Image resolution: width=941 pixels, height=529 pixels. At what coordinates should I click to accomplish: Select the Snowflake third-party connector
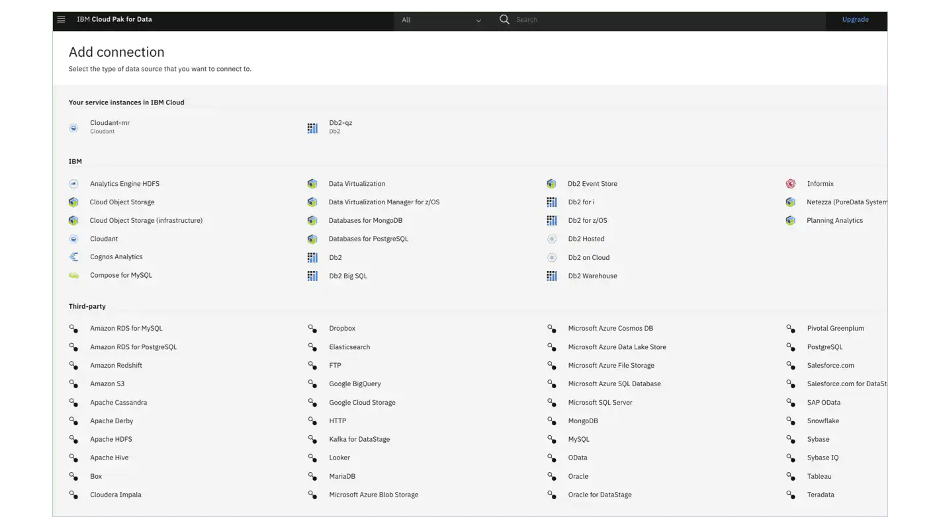coord(823,421)
